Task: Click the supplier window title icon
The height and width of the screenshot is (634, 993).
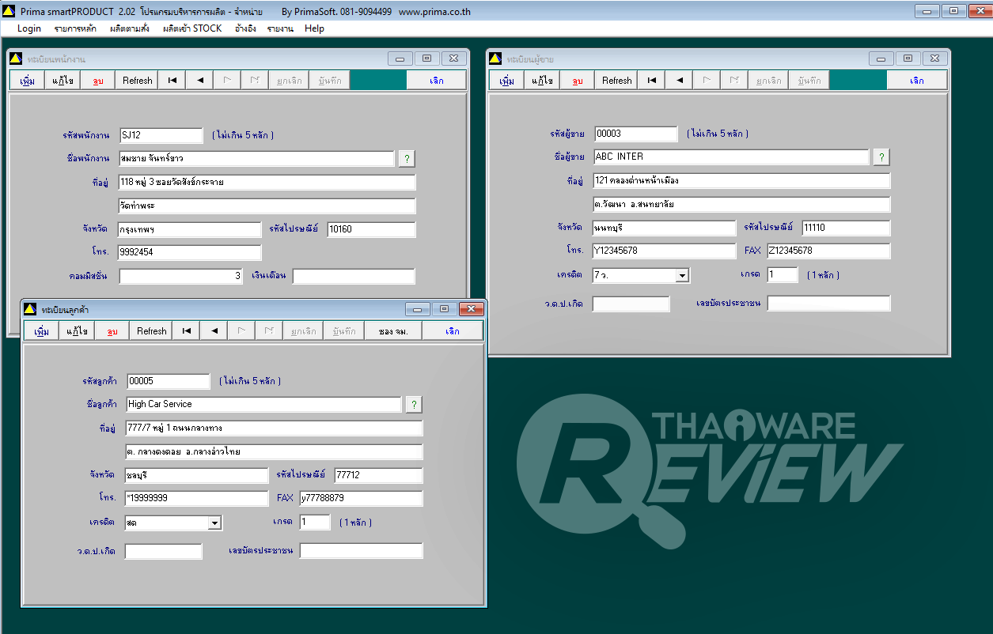Action: [x=495, y=59]
